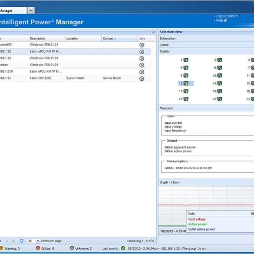Image resolution: width=254 pixels, height=254 pixels.
Task: Select outlet 1 icon
Action: 186,60
